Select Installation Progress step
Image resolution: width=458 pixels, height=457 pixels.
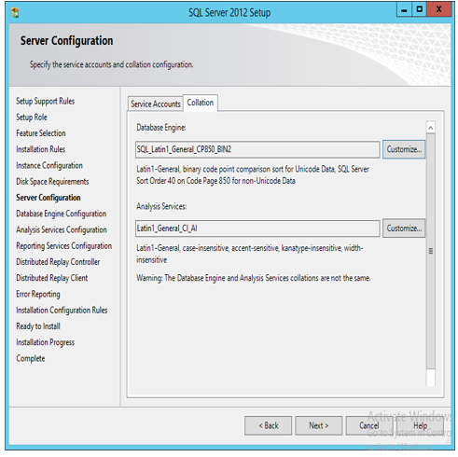point(45,342)
